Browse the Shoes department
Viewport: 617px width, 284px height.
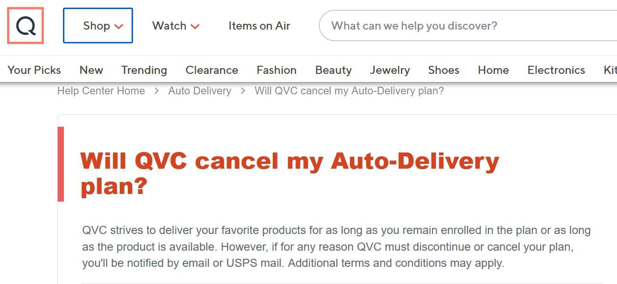point(443,70)
